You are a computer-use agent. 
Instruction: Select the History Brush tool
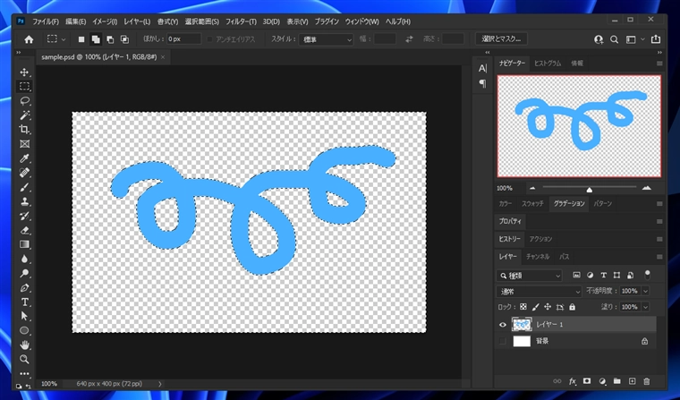point(24,216)
